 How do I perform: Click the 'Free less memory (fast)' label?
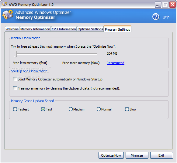(30, 63)
